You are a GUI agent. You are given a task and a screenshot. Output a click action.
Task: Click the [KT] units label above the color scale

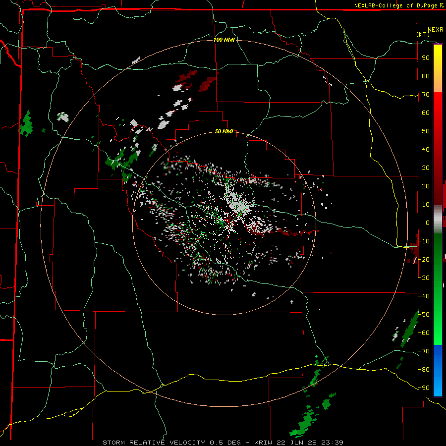(423, 34)
